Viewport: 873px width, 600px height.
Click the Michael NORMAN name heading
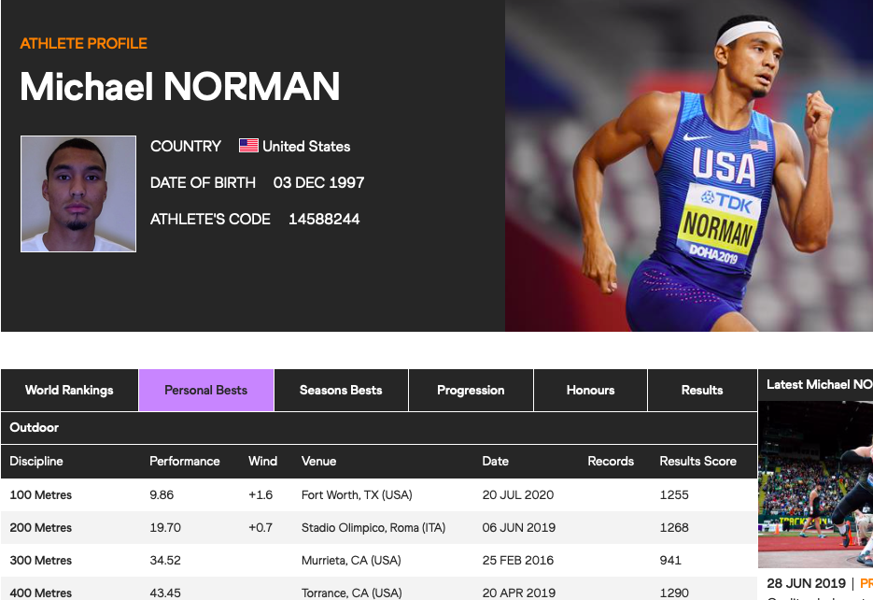click(180, 86)
